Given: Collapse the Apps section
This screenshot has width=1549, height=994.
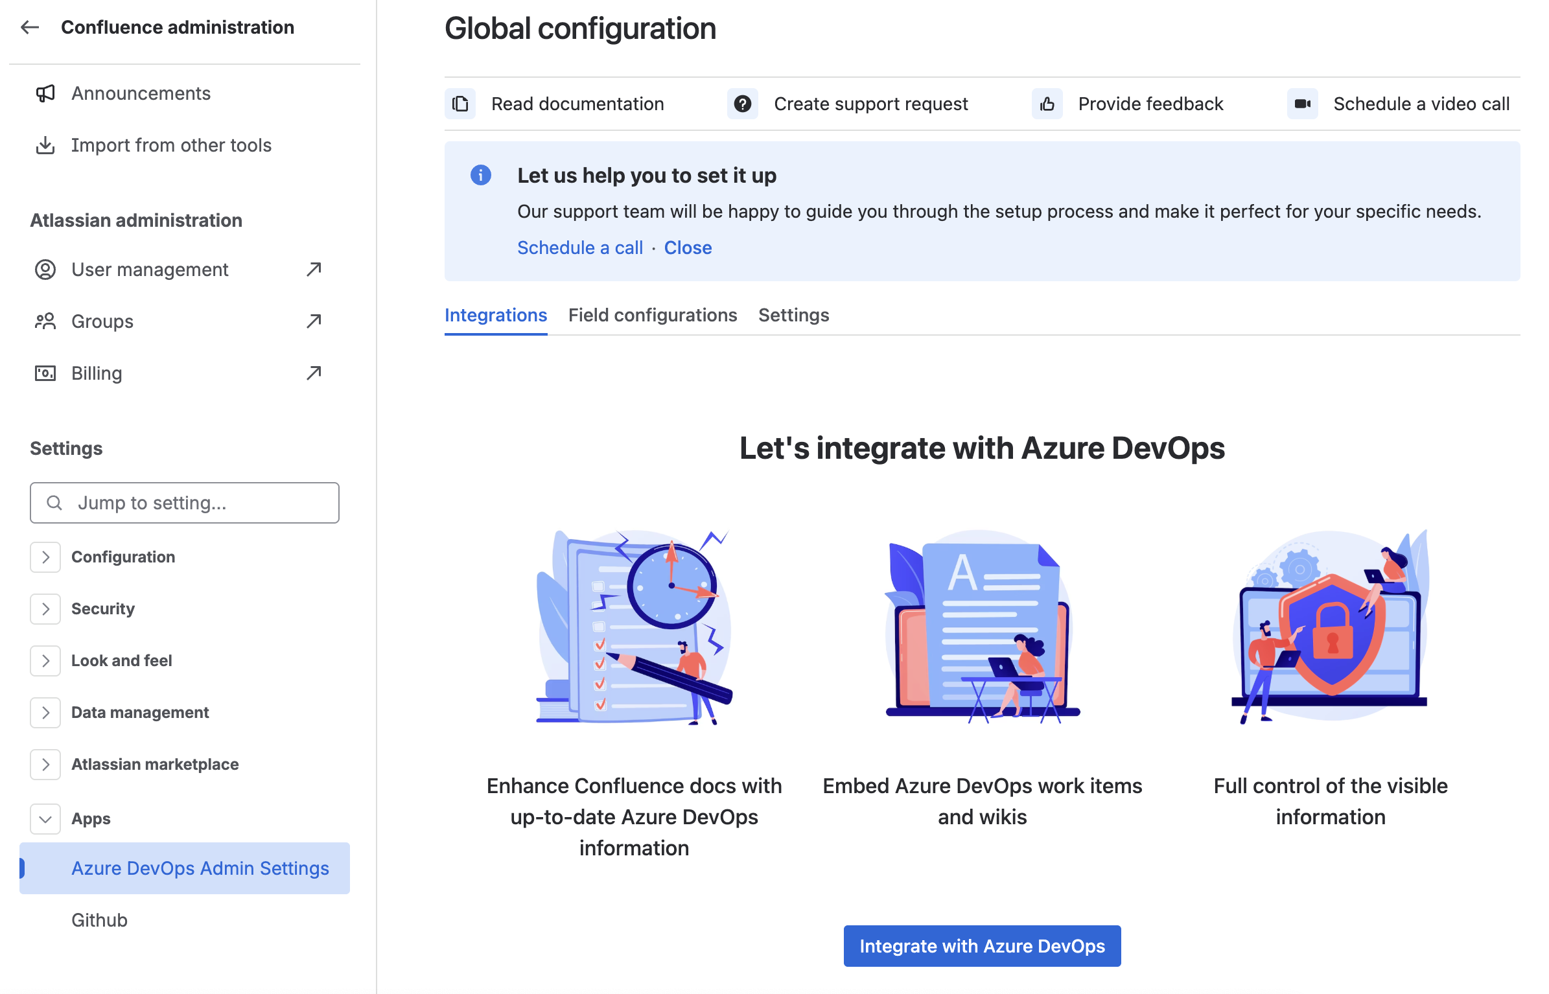Looking at the screenshot, I should [x=45, y=819].
